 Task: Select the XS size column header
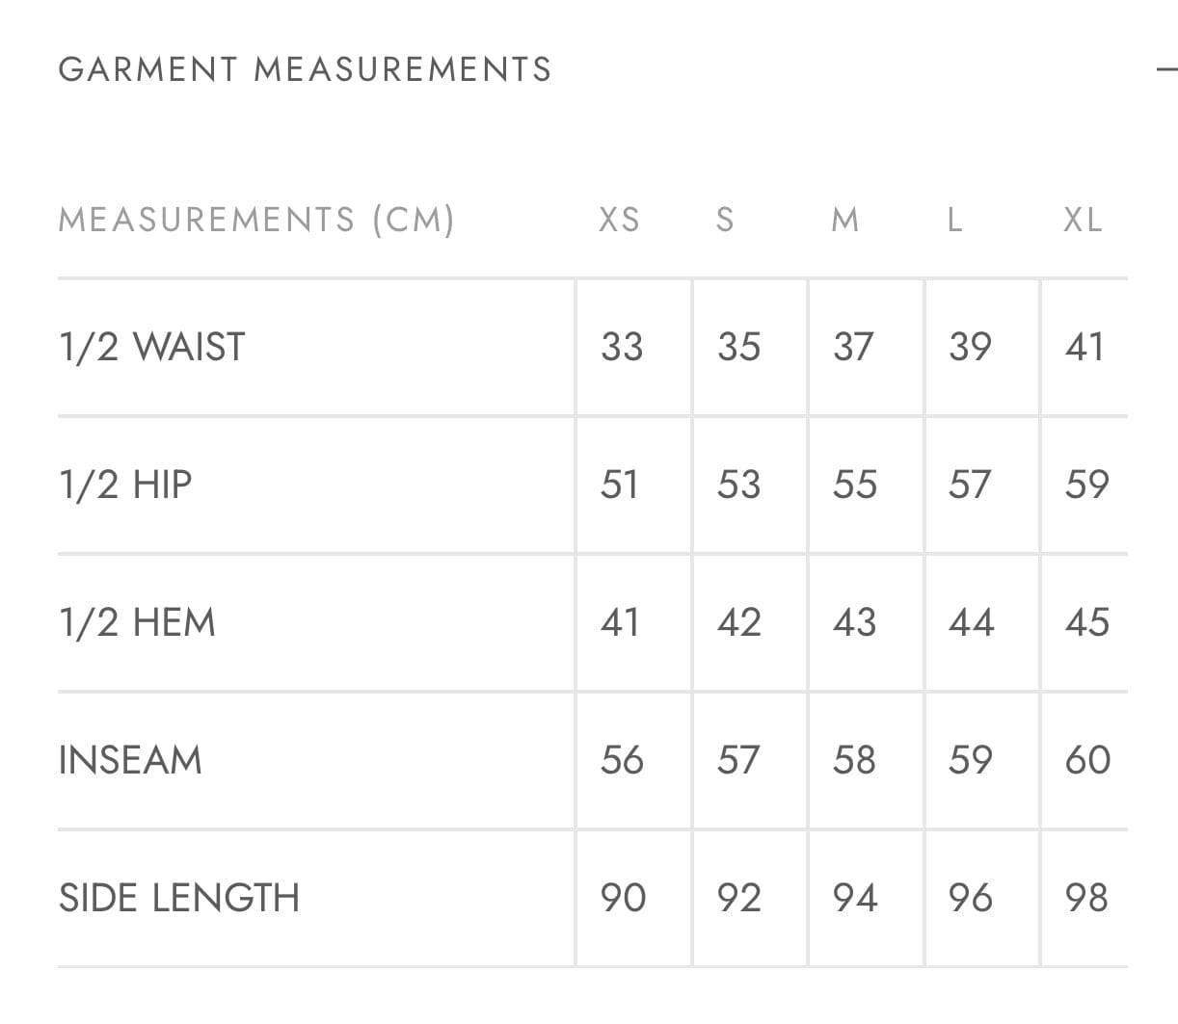tap(619, 220)
